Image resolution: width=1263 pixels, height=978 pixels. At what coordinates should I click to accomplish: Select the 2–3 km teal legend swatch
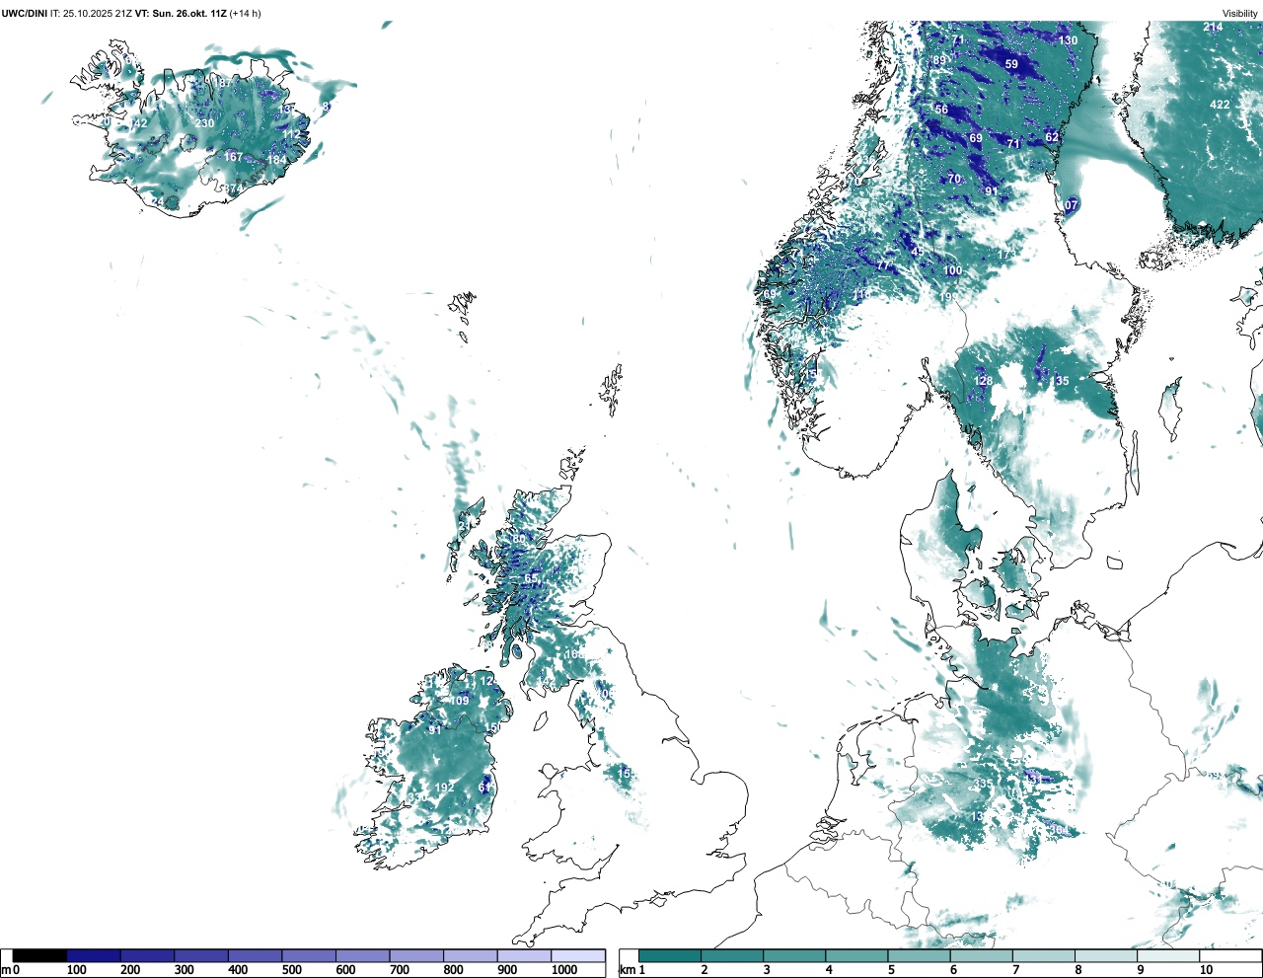[x=732, y=955]
